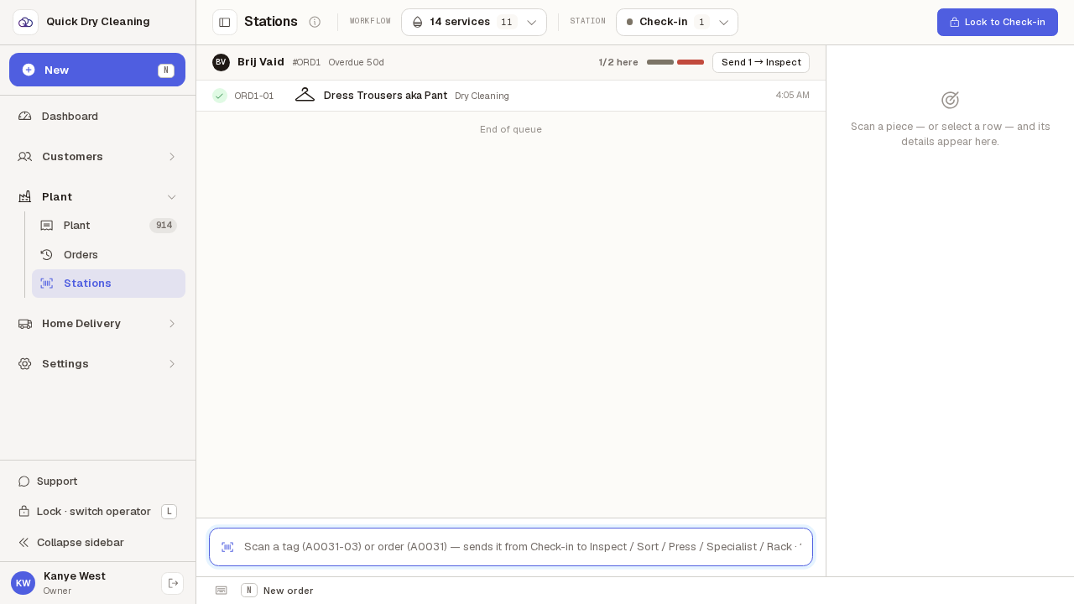Click Lock to Check-in button
Image resolution: width=1074 pixels, height=604 pixels.
[x=998, y=22]
